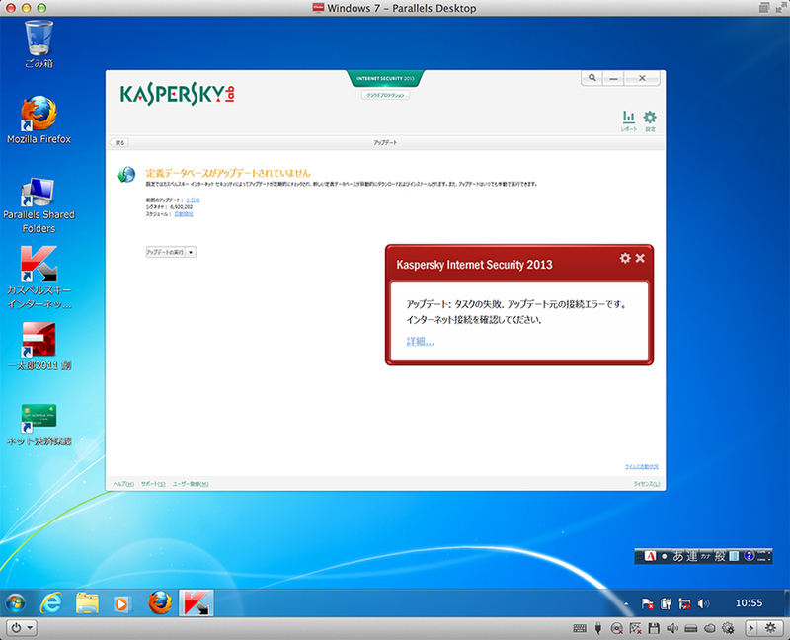Open ユーザー登録(M) in Kaspersky footer
Viewport: 790px width, 640px height.
191,484
